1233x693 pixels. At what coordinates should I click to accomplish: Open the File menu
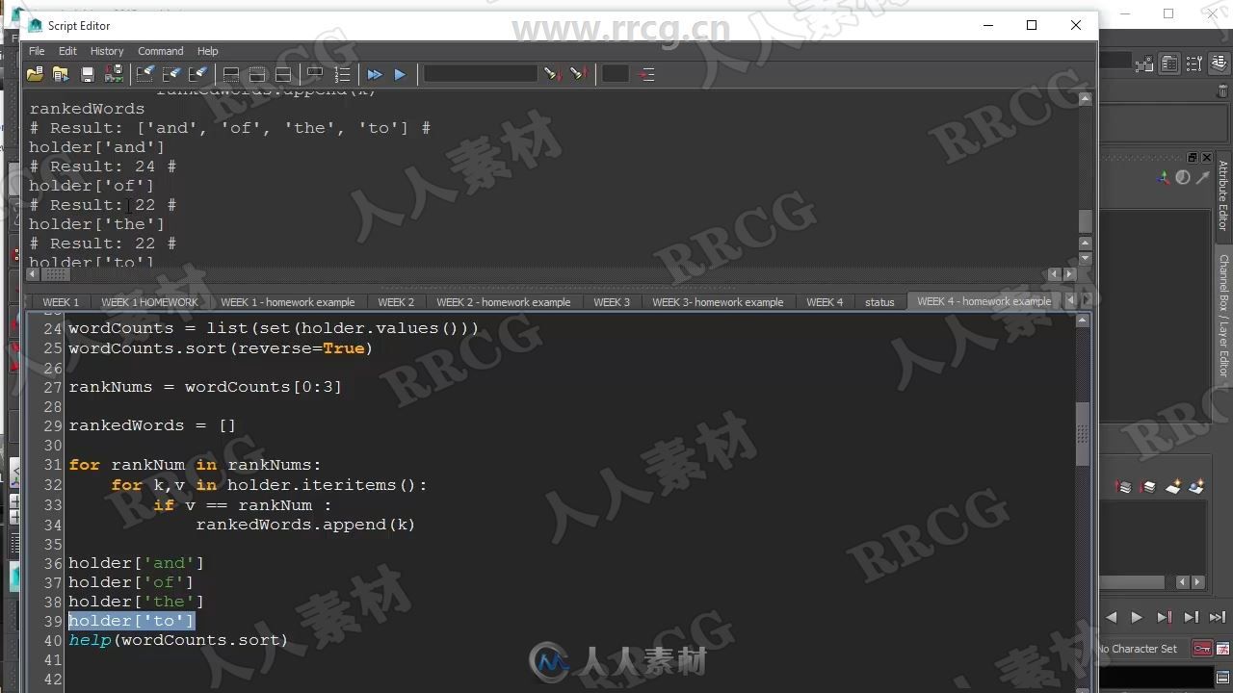pos(37,51)
